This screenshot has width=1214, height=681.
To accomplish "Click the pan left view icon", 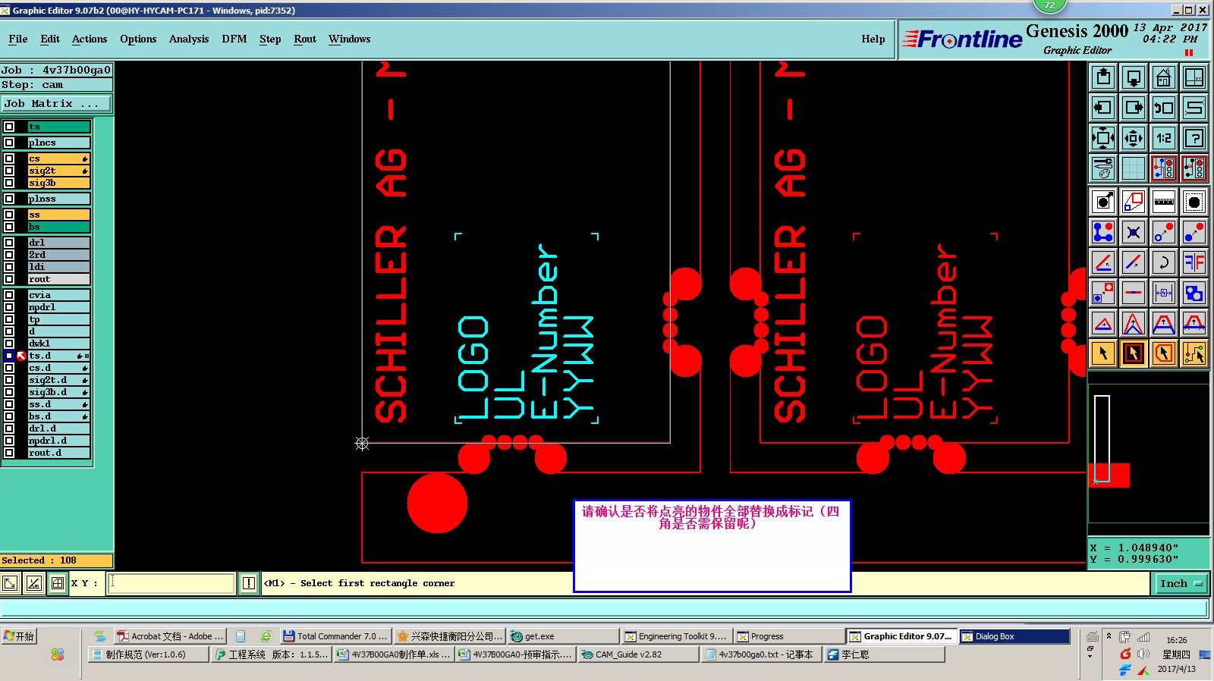I will [1103, 108].
